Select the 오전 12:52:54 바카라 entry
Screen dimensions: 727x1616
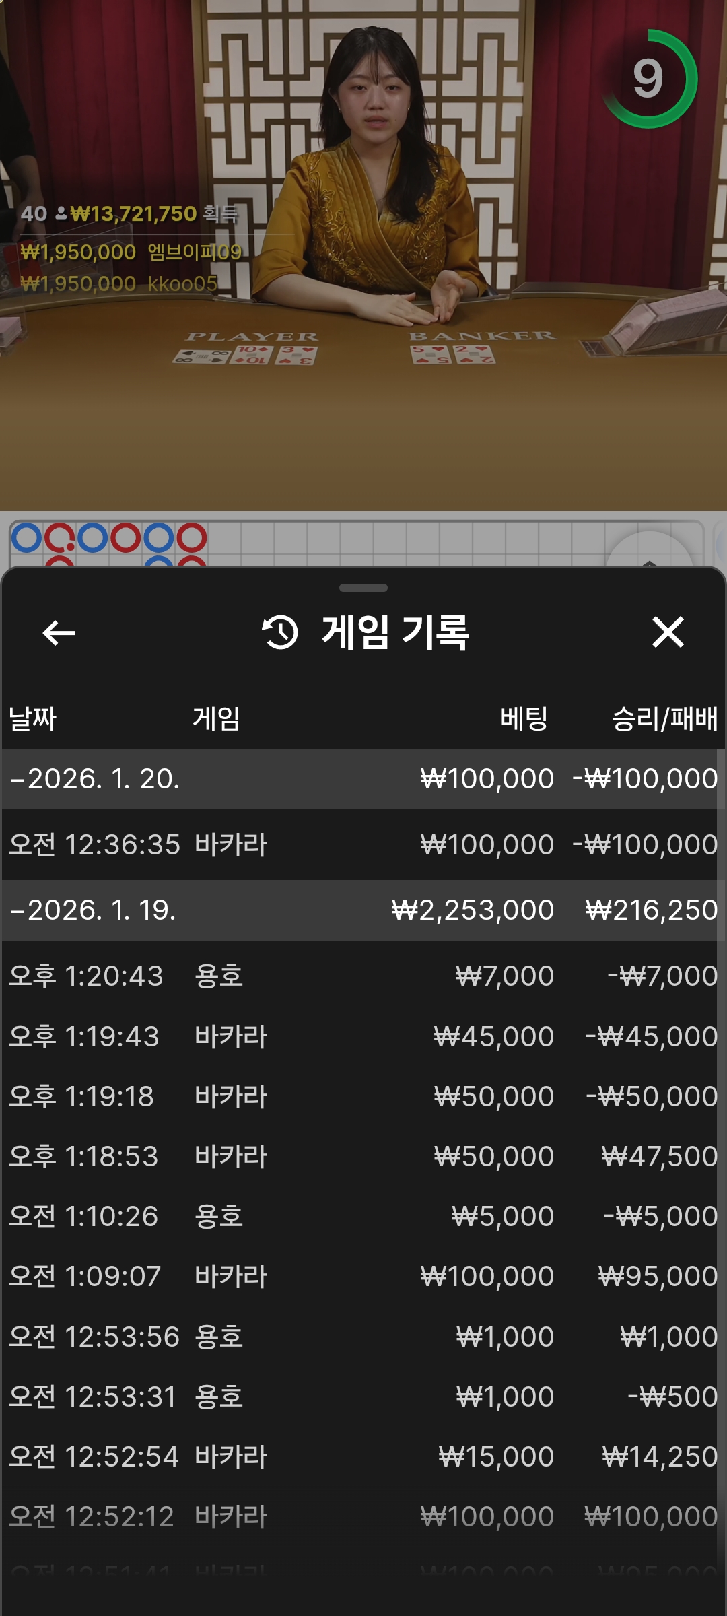(363, 1456)
